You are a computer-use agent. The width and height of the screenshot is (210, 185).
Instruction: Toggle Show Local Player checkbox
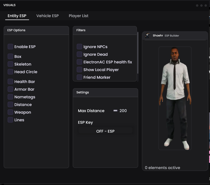pos(79,70)
